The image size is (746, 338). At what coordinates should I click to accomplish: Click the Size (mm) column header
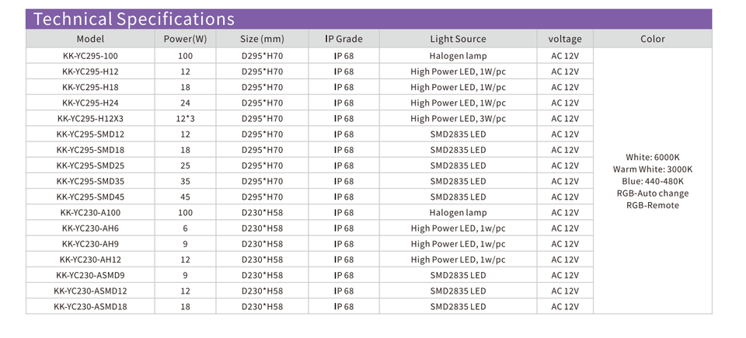coord(262,39)
